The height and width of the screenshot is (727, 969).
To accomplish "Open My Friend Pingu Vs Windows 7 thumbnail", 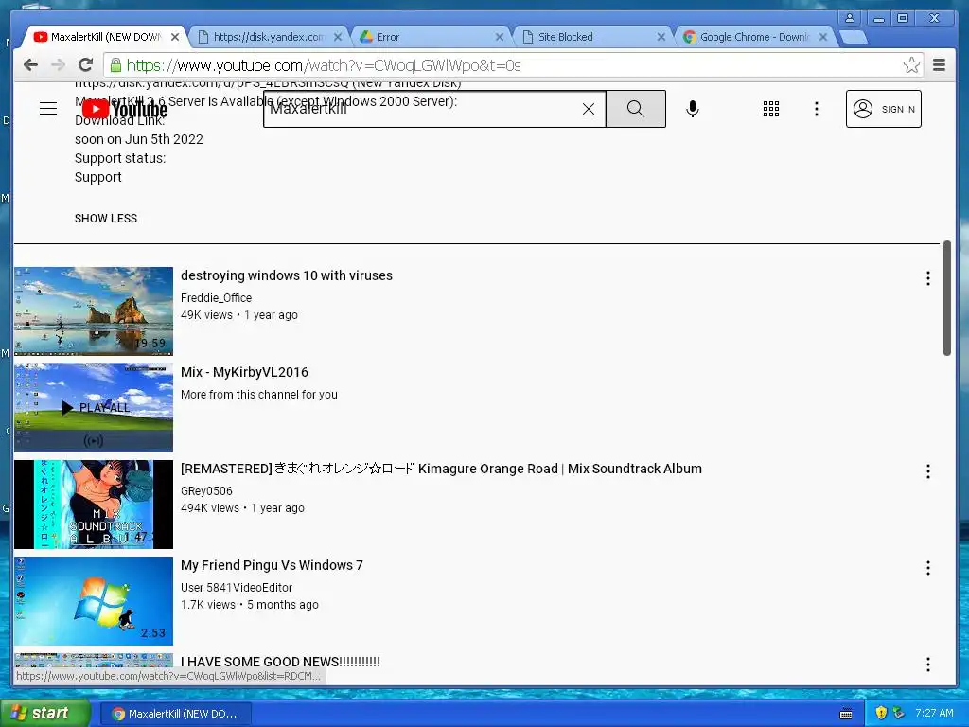I will coord(94,600).
